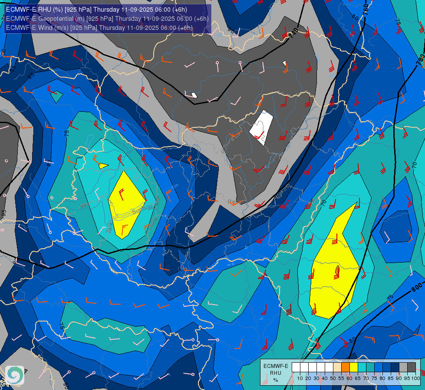Click the '740' geopotential contour label
Screen dimensions: 425x390
[293, 33]
